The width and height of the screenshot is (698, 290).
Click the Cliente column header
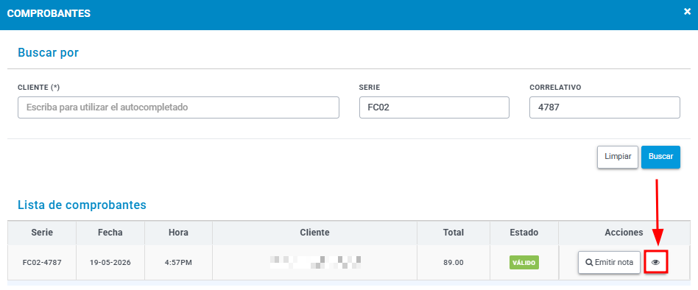pyautogui.click(x=314, y=233)
